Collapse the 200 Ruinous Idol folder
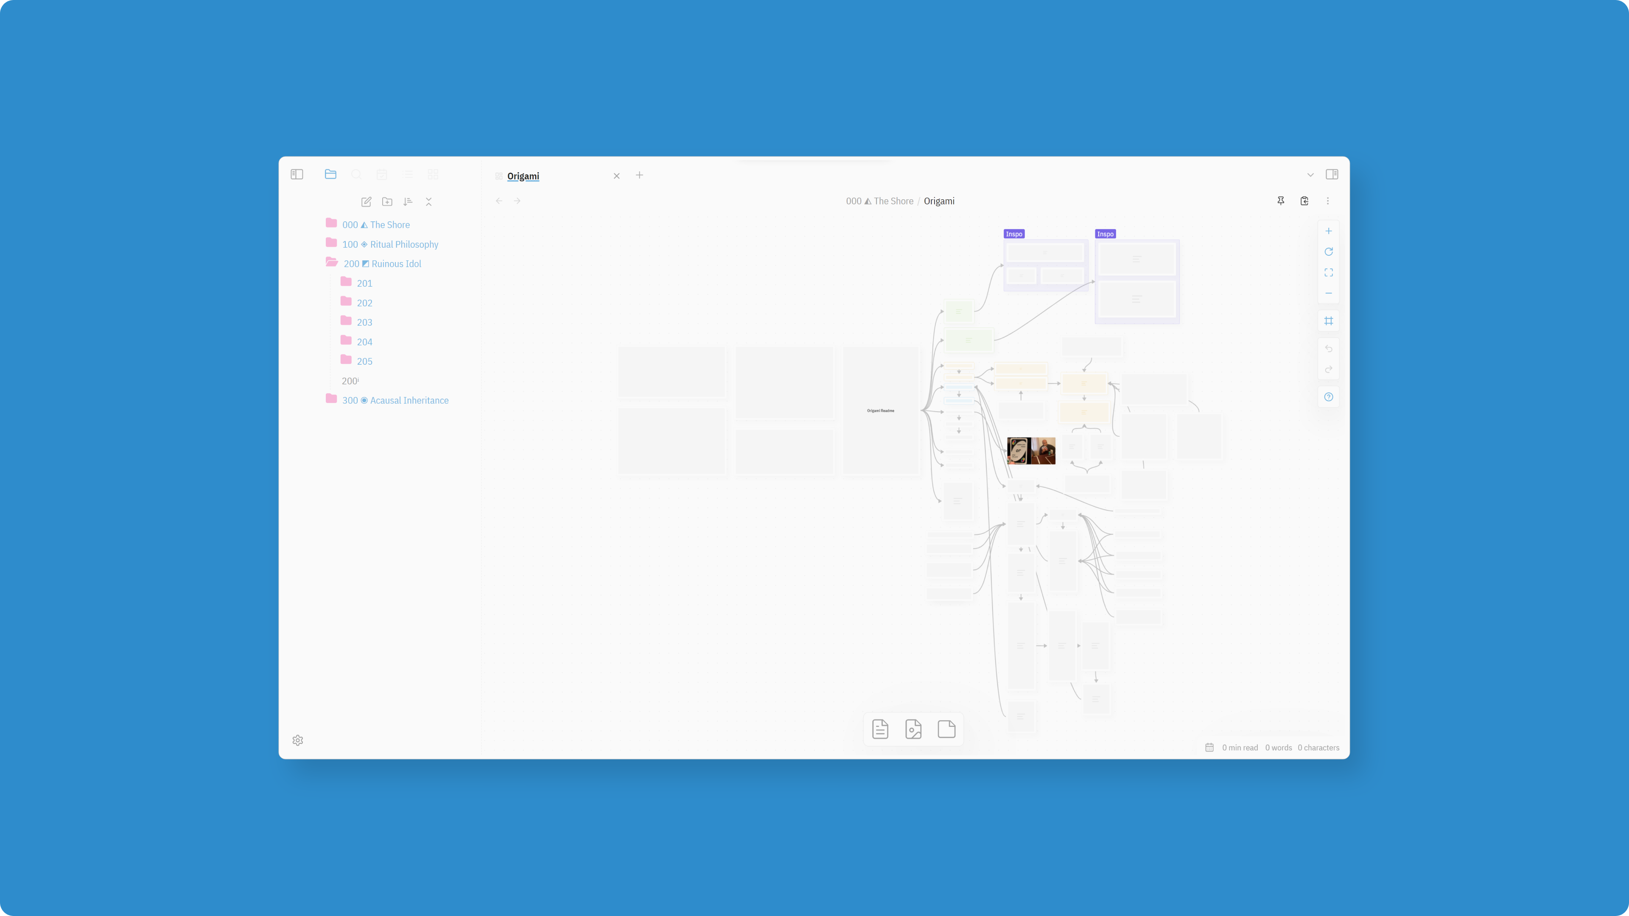Screen dimensions: 1629x916 [x=382, y=264]
